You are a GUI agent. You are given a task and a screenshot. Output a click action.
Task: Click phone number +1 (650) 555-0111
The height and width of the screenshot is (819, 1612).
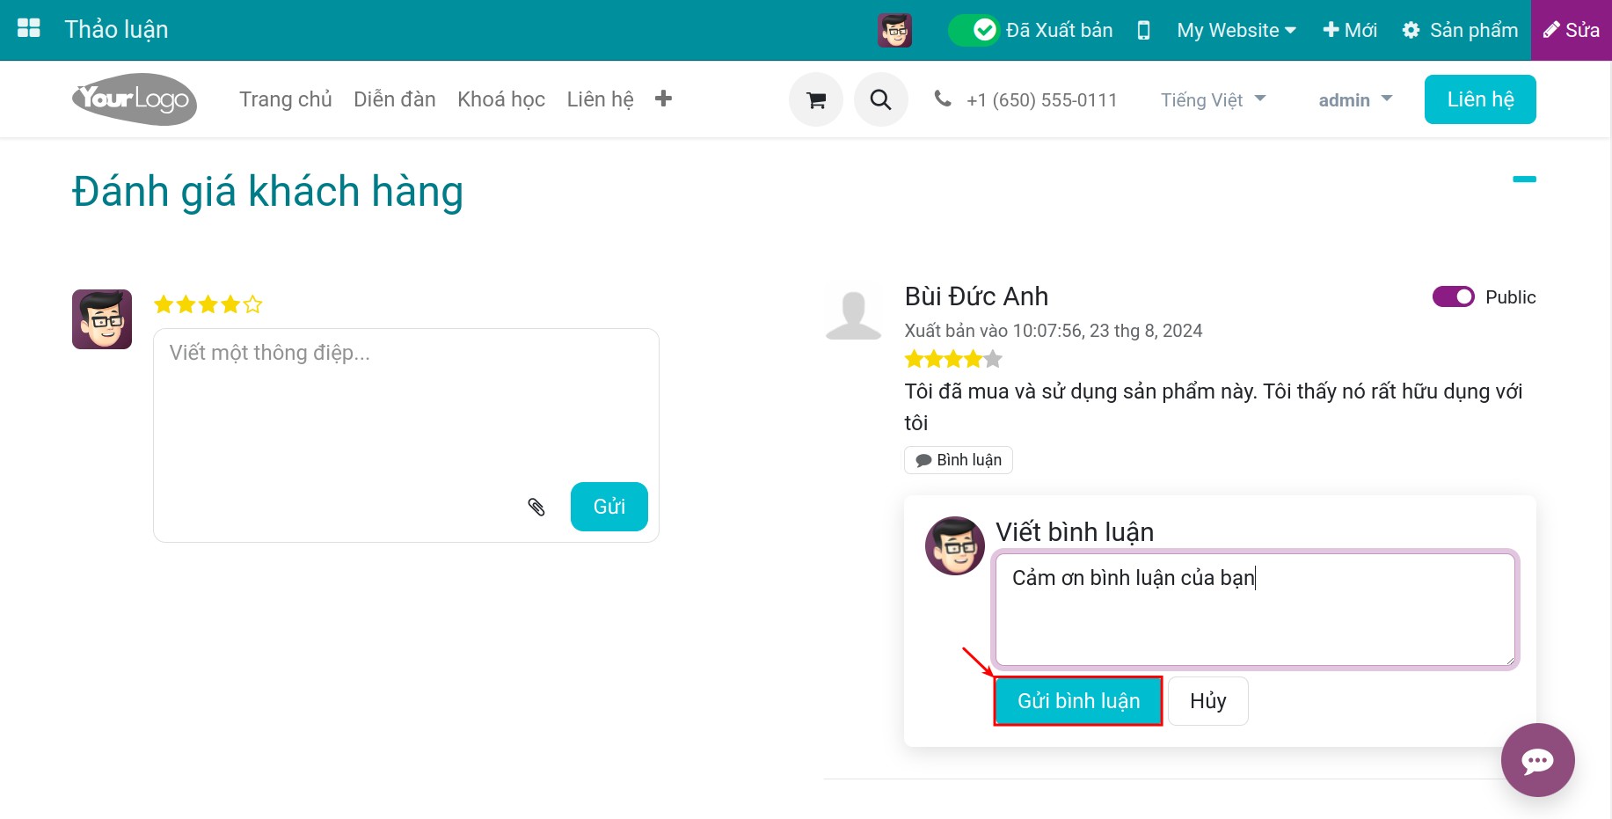click(1042, 100)
